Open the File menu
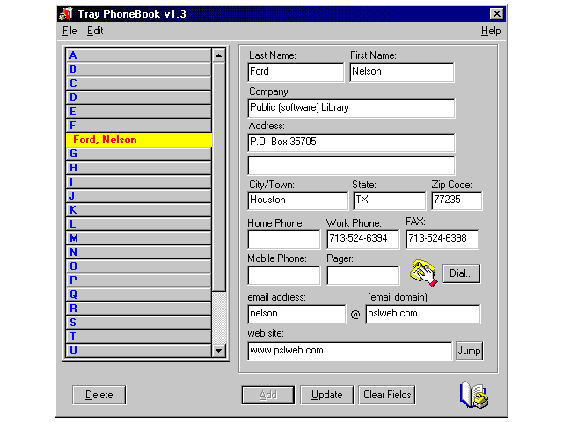 (x=69, y=31)
